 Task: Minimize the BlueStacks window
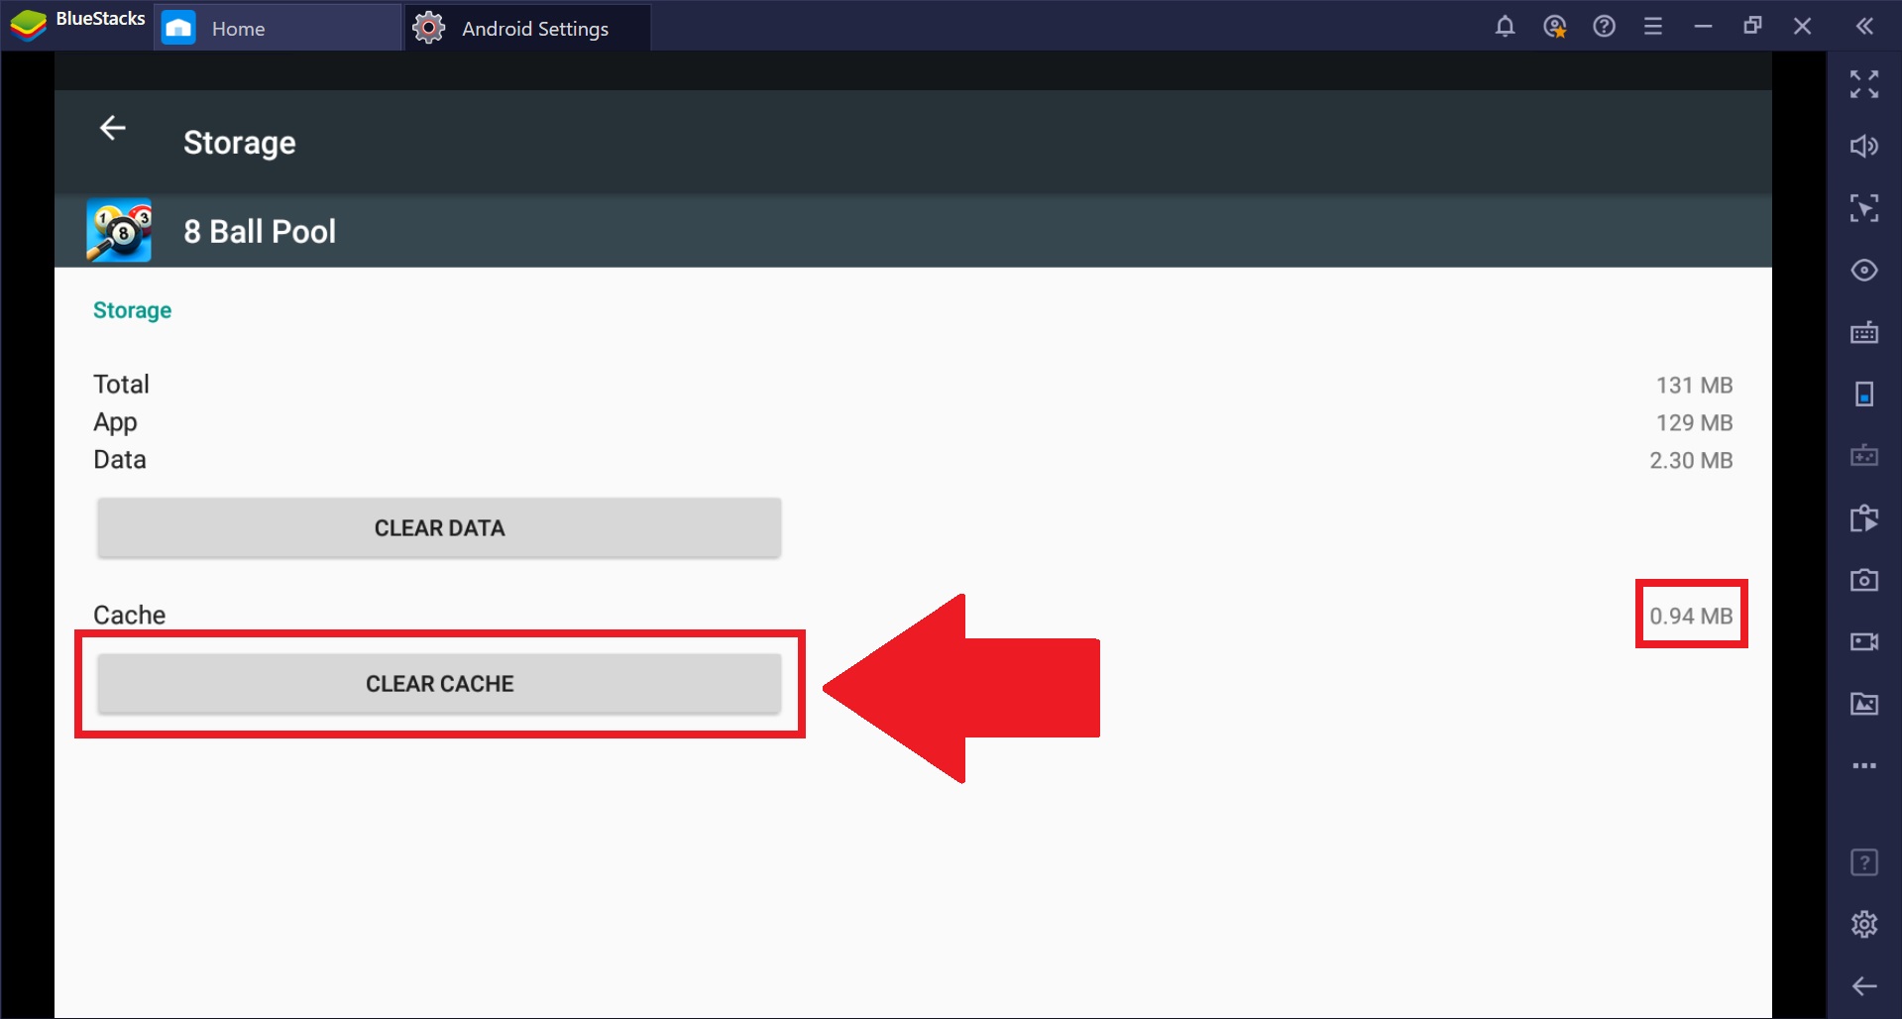click(x=1703, y=27)
